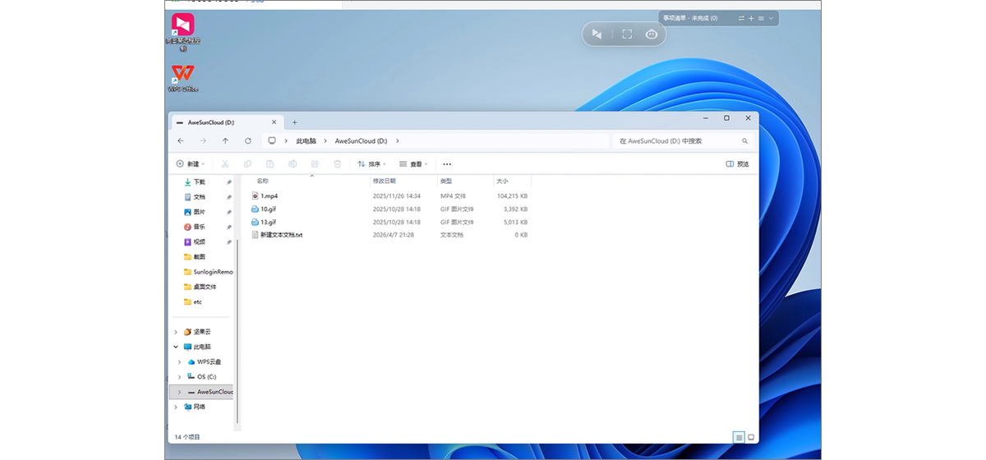Refresh the AweSunCloud (D:) folder view
The width and height of the screenshot is (986, 460).
248,141
